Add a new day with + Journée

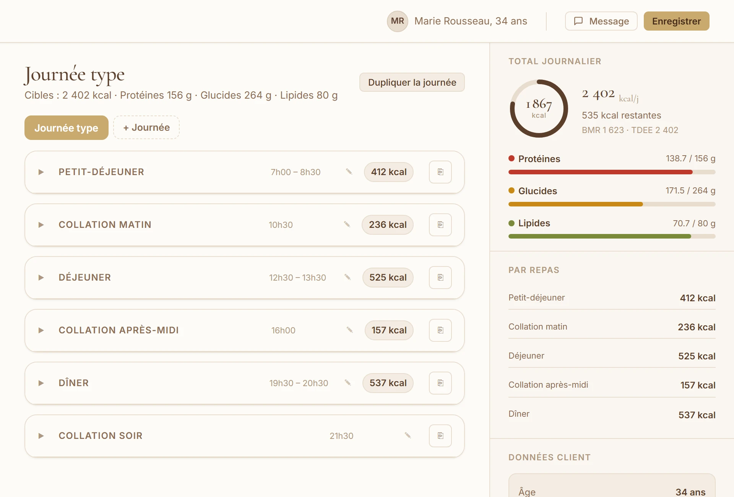146,127
